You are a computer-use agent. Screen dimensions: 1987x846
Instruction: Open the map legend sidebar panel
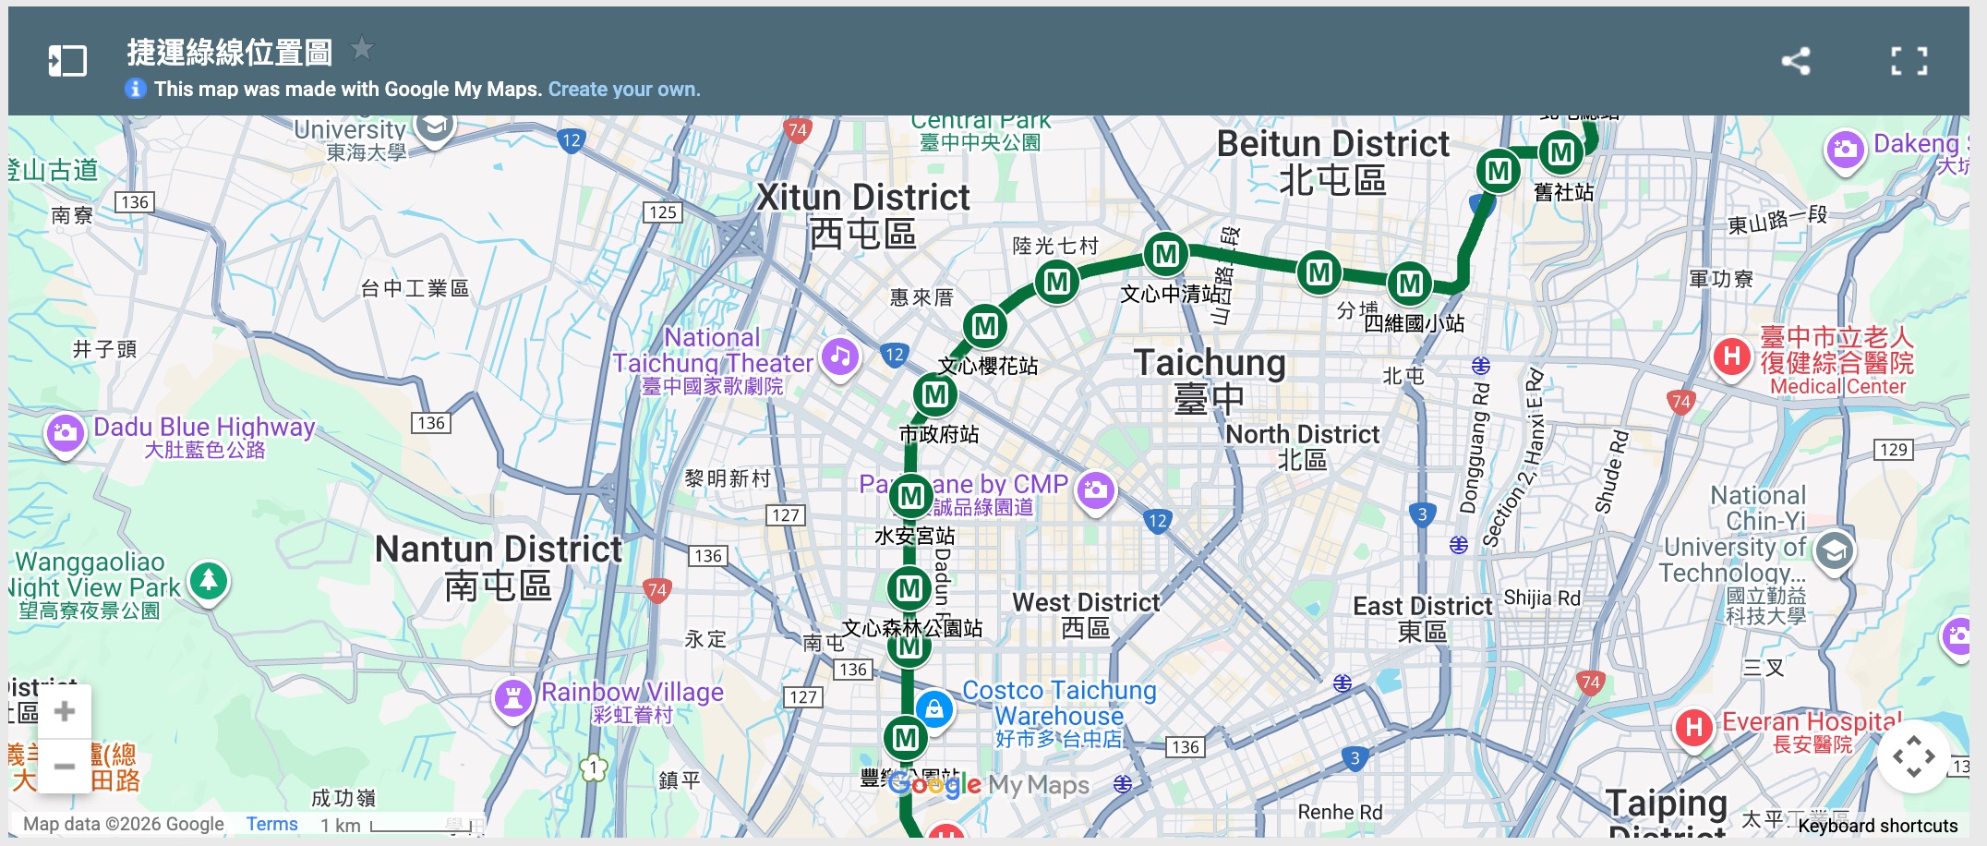67,61
